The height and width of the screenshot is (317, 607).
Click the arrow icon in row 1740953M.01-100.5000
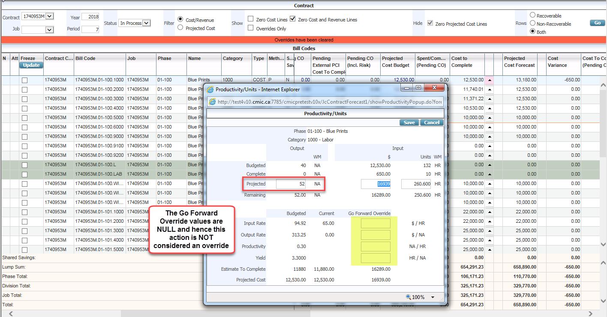click(x=490, y=117)
